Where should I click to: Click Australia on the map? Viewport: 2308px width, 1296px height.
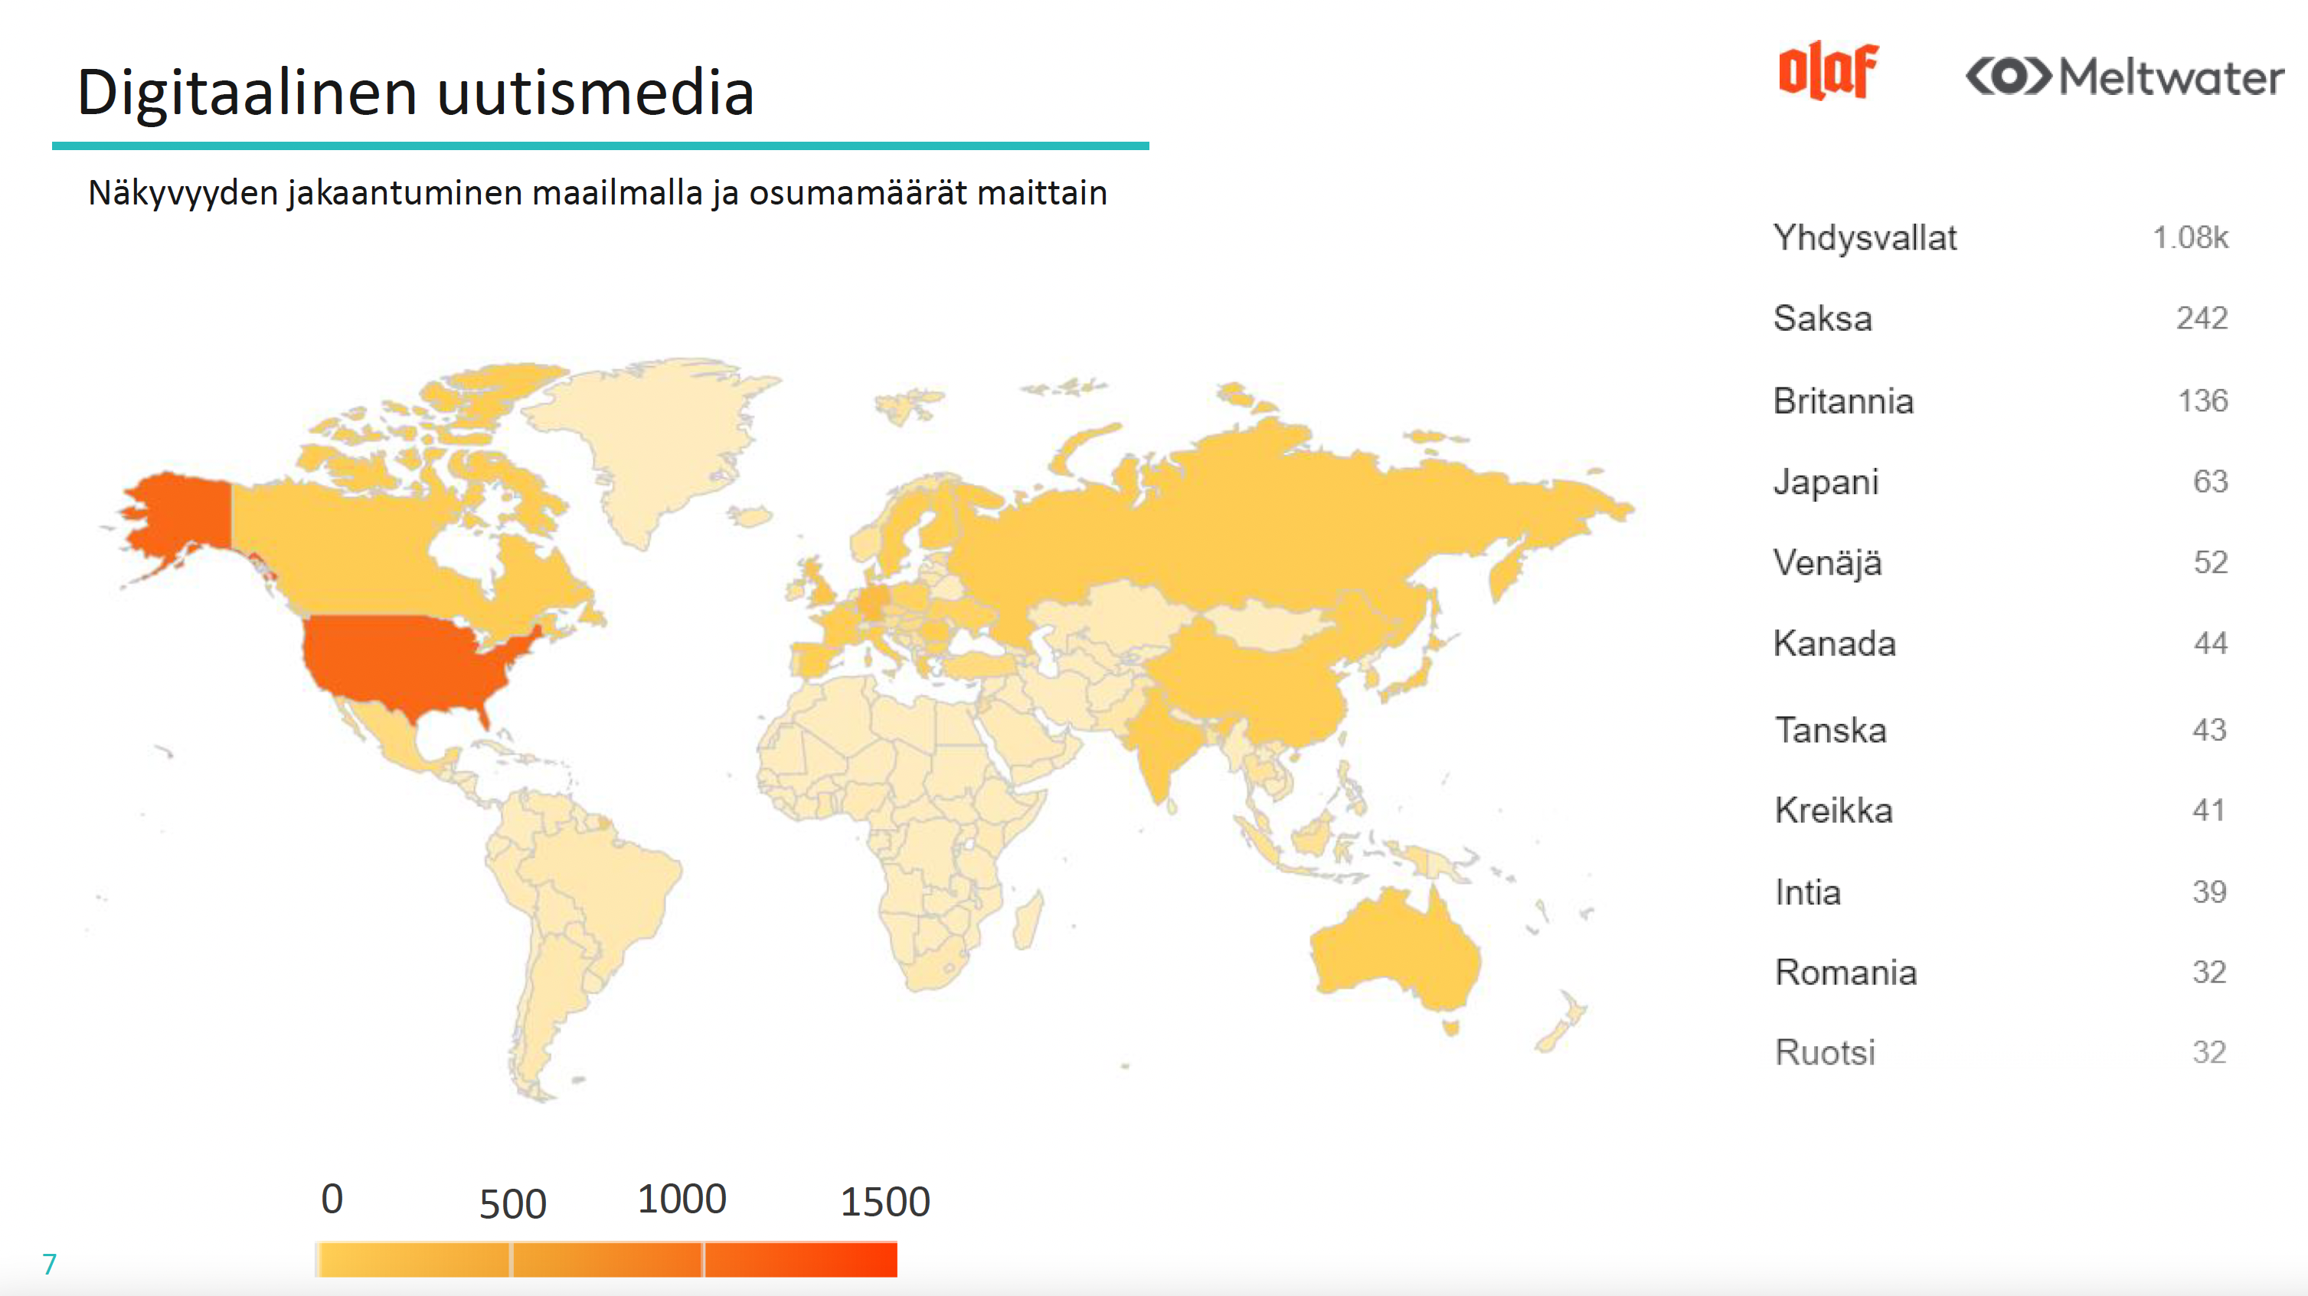point(1393,950)
